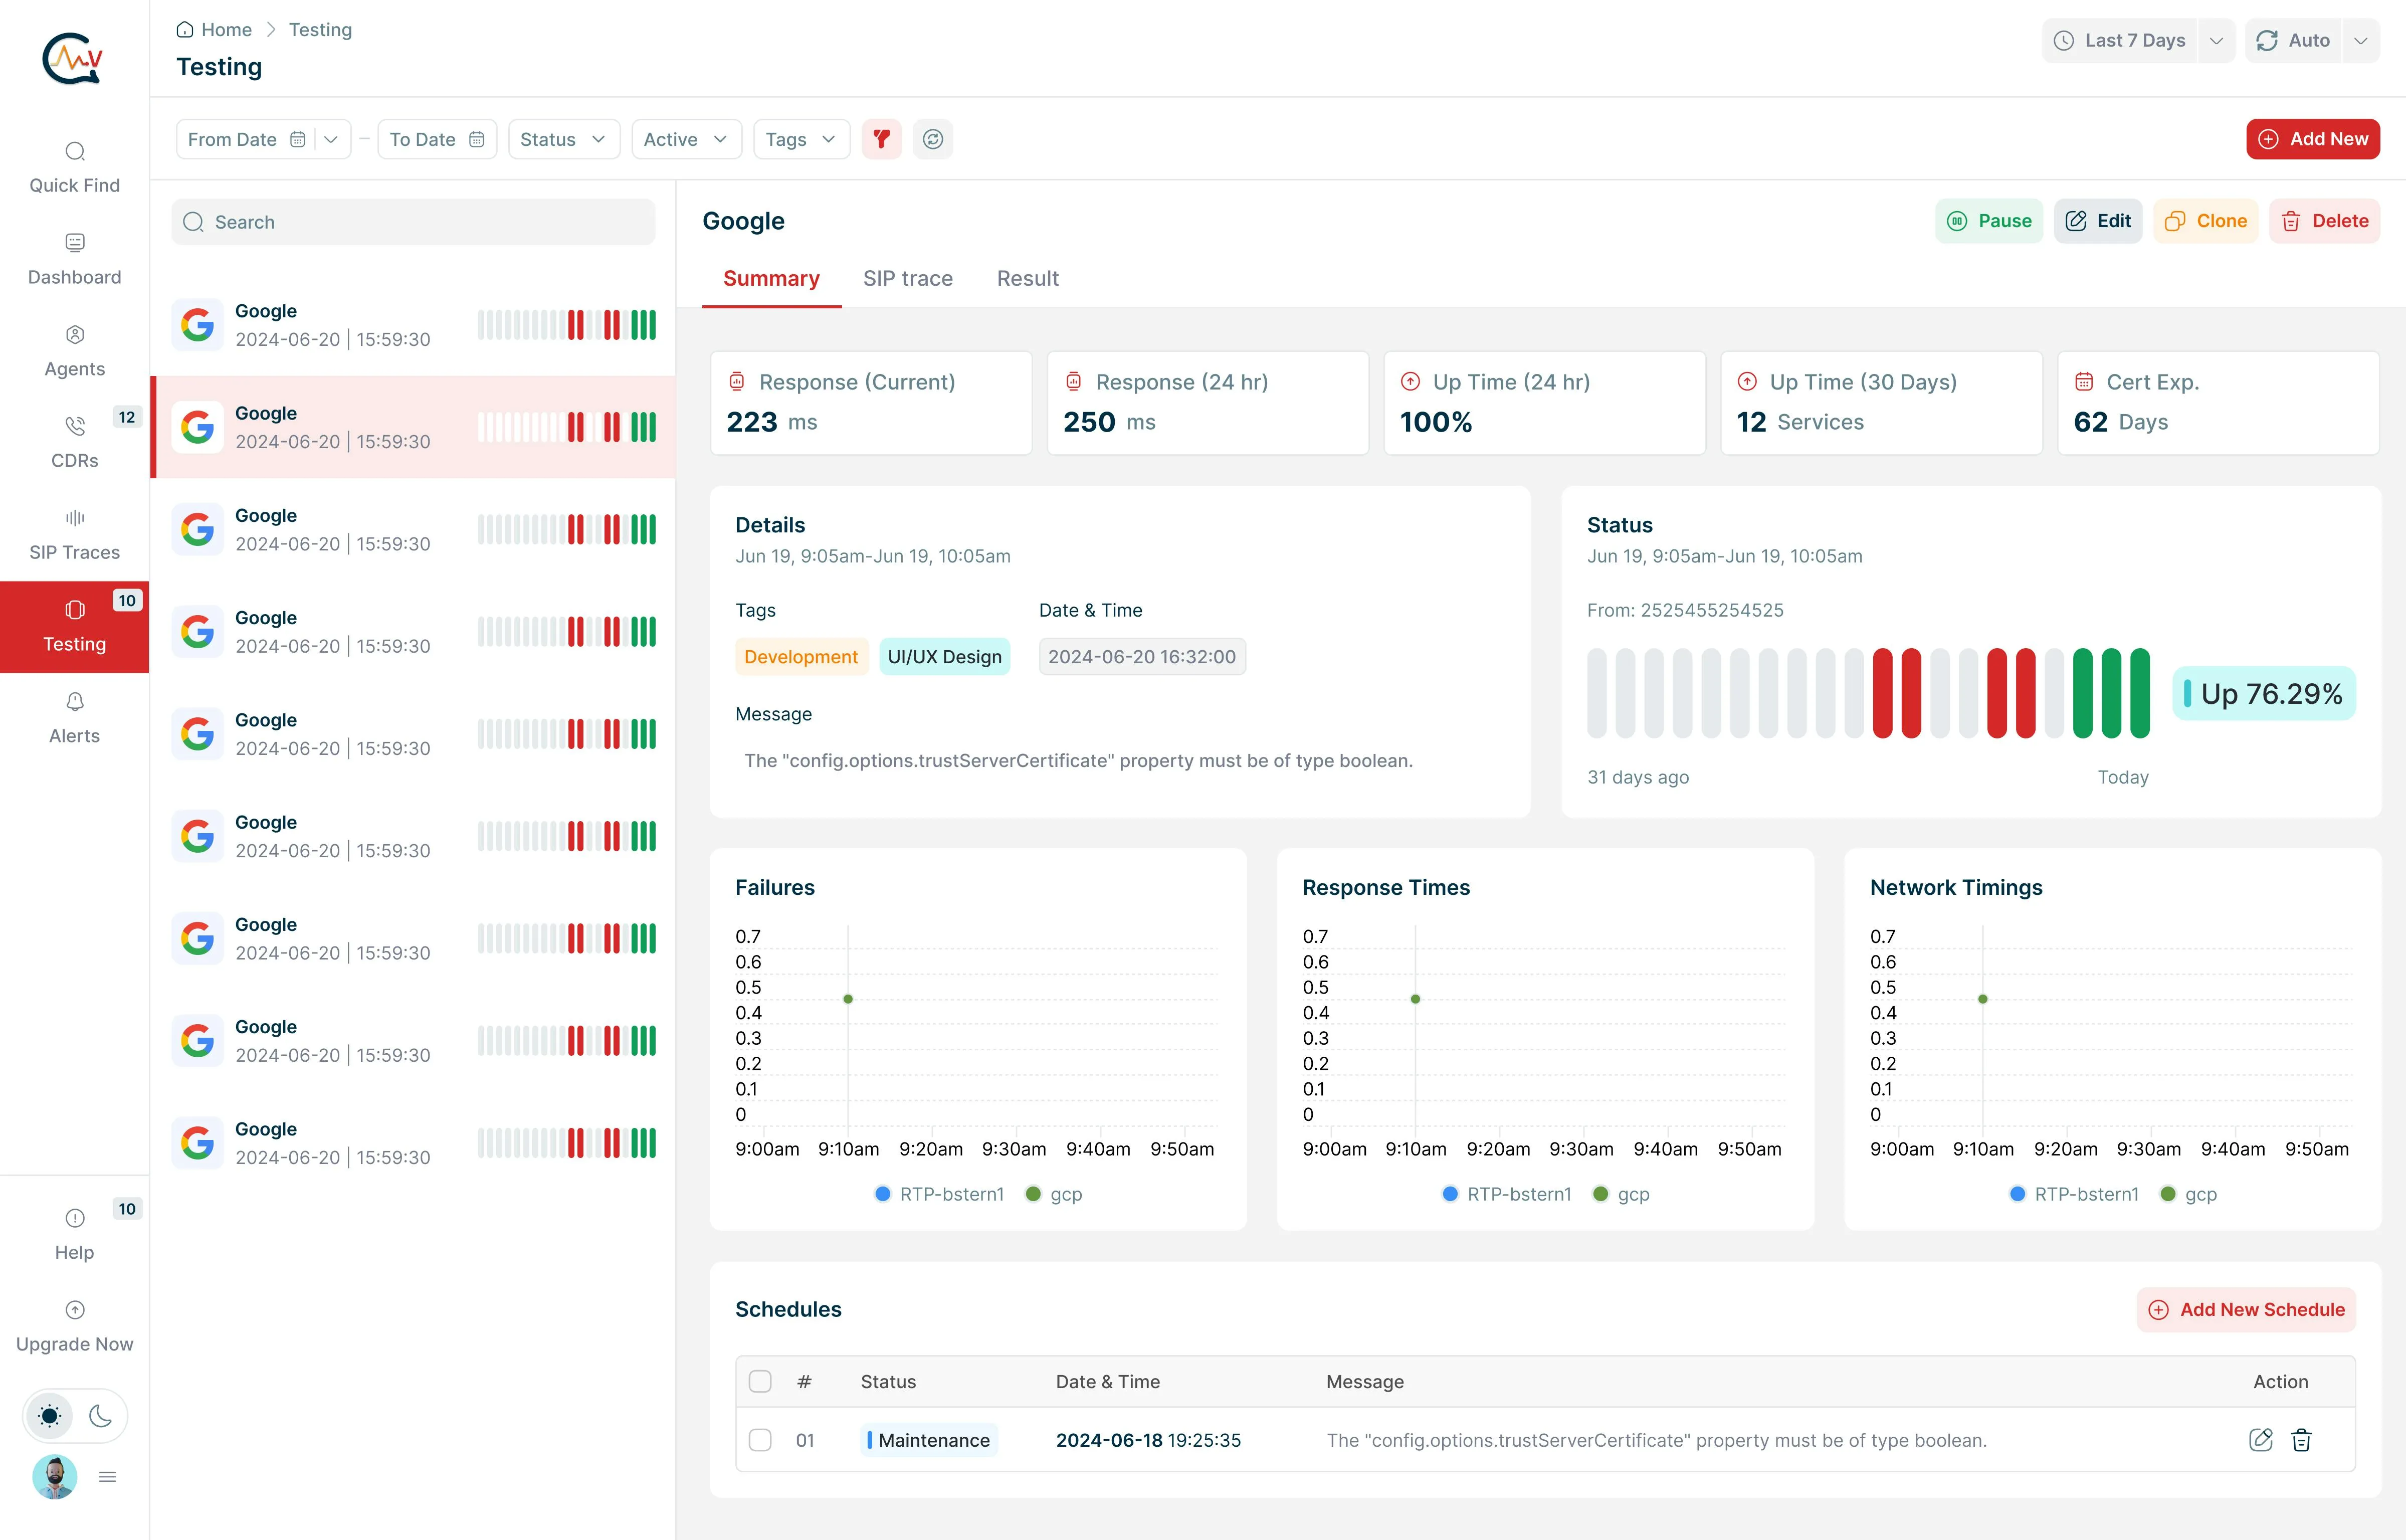Click the Maintenance status badge

[929, 1440]
